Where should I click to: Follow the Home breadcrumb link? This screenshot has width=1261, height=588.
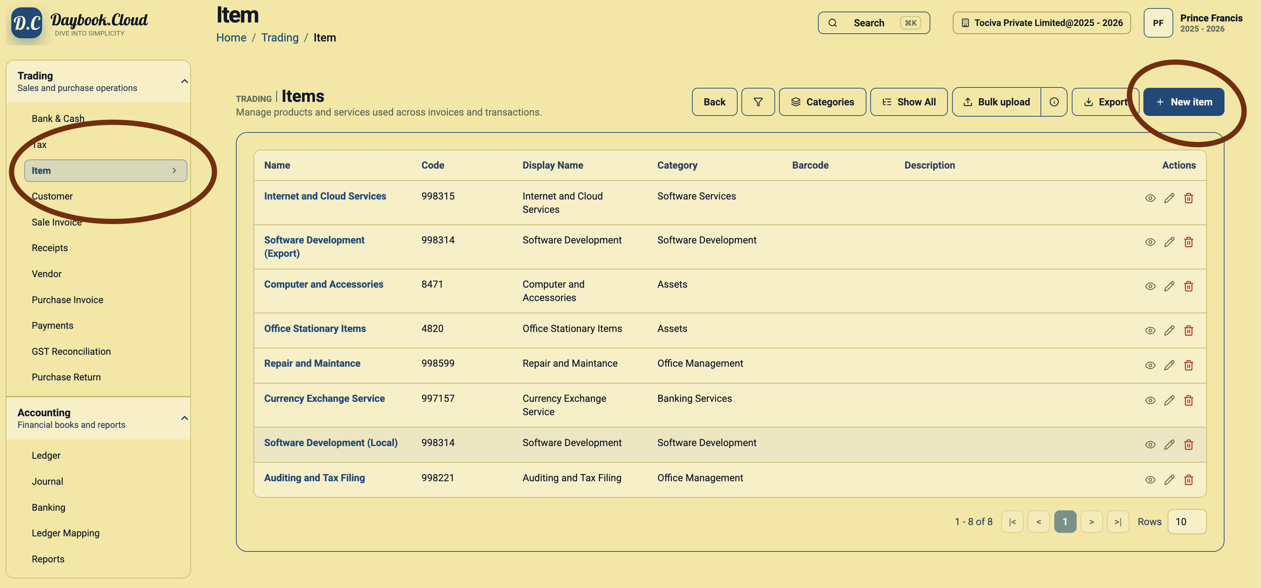pos(231,38)
